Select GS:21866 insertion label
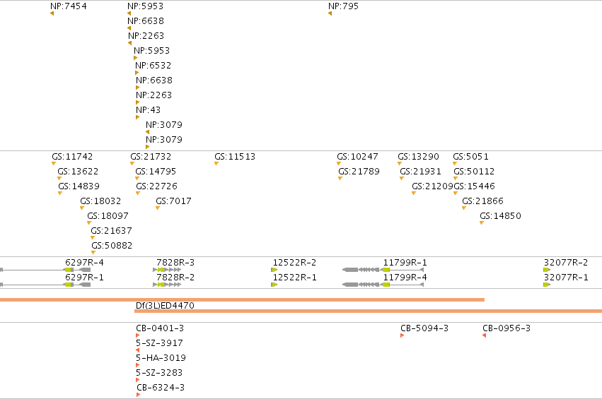 click(482, 201)
